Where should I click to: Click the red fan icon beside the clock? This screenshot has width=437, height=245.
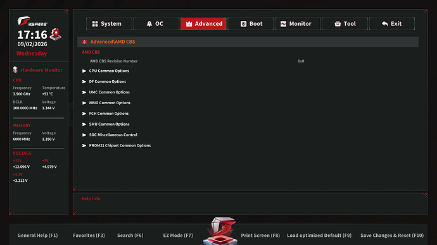(56, 35)
